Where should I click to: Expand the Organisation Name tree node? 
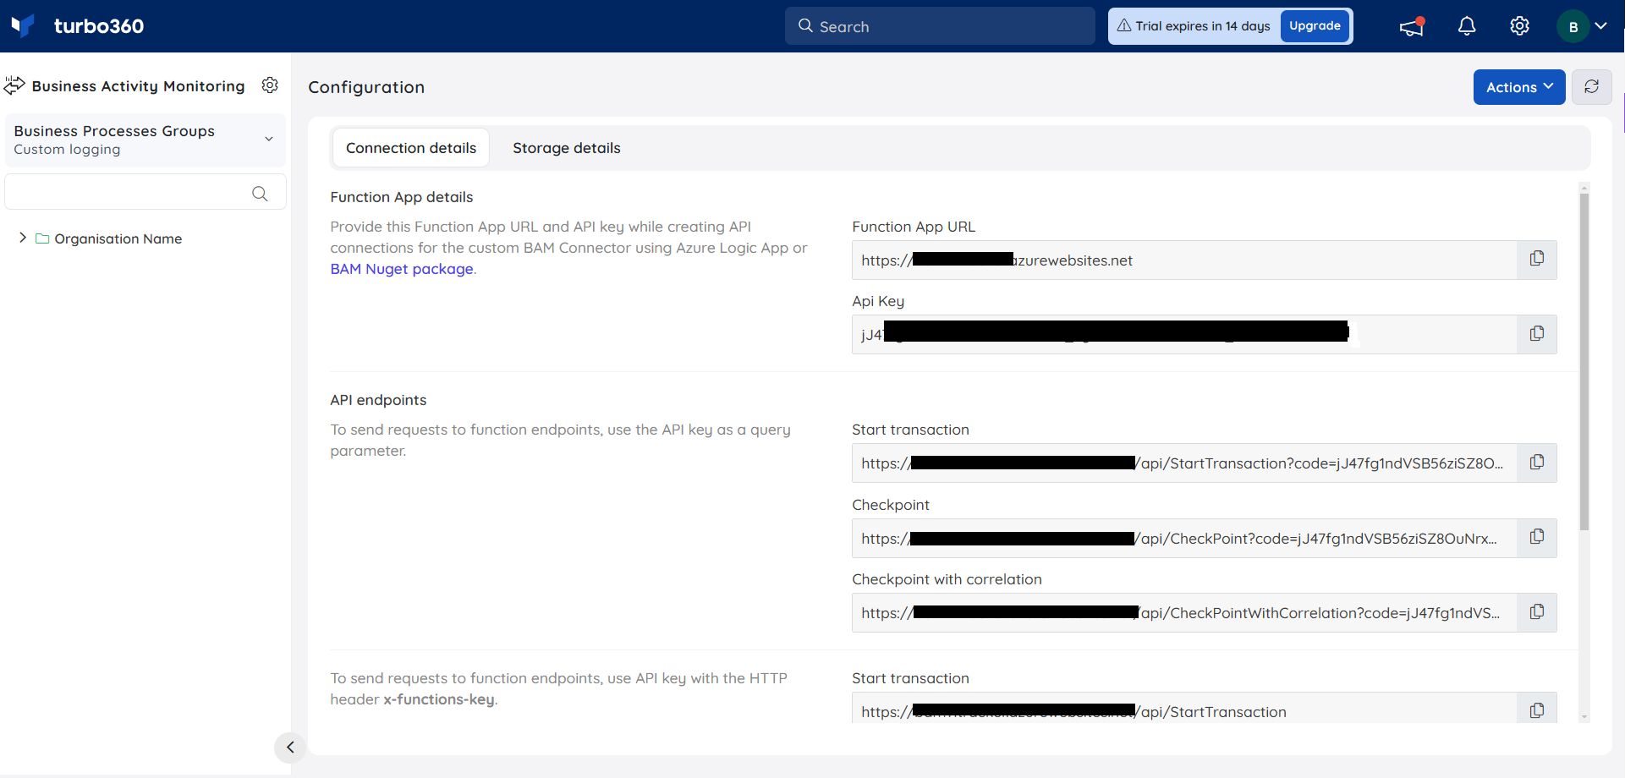(23, 238)
